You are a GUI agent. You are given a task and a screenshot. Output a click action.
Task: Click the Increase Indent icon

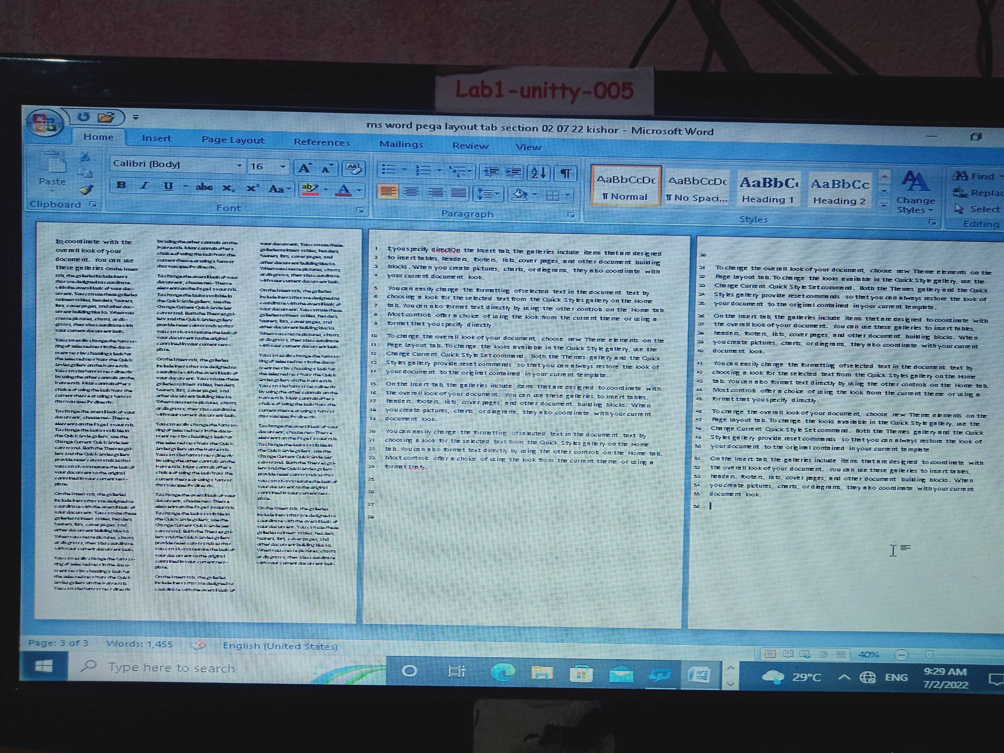point(513,171)
